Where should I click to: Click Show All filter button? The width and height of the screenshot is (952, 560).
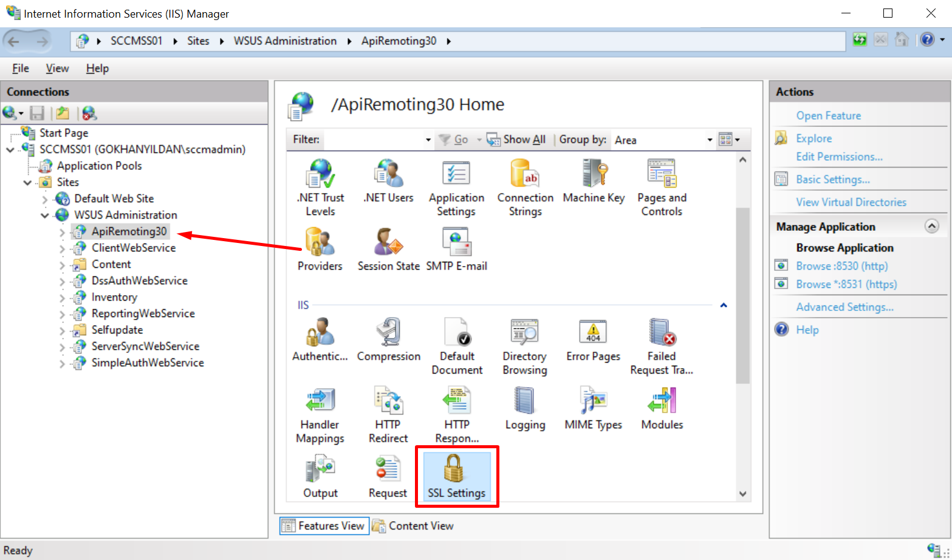tap(516, 140)
